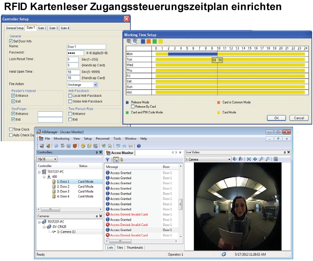
Task: Check the Release By Card option
Action: click(133, 106)
